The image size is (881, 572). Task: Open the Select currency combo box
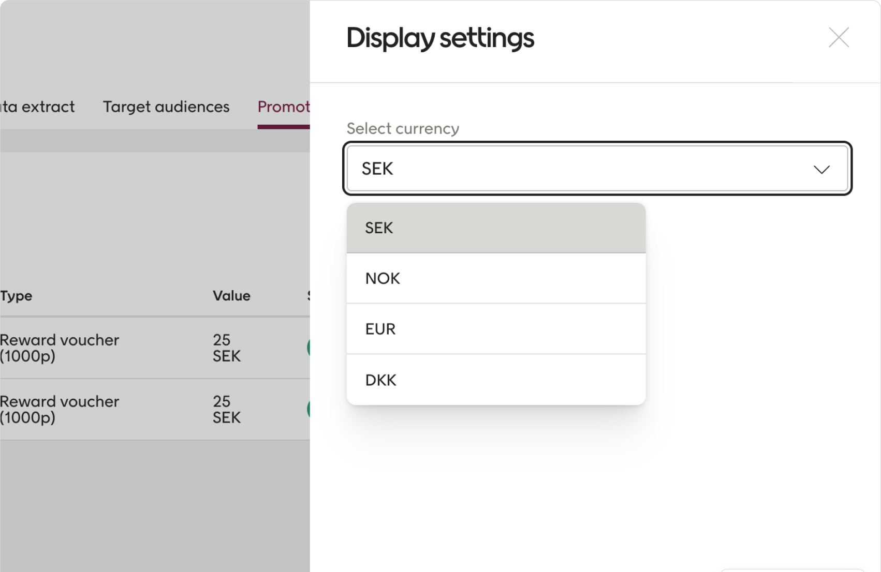tap(580, 169)
